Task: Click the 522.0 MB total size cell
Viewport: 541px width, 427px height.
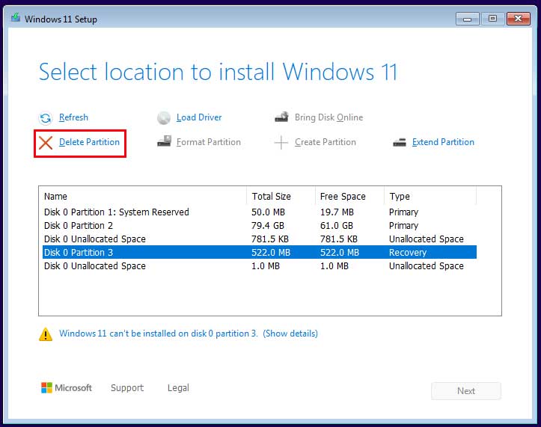Action: coord(271,253)
